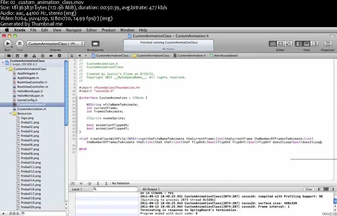337x216 pixels.
Task: Show only the console pane
Action: (x=332, y=189)
